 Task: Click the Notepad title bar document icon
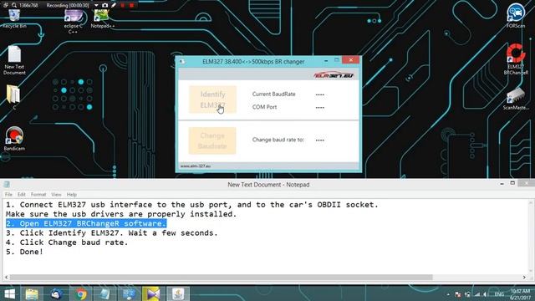click(7, 184)
